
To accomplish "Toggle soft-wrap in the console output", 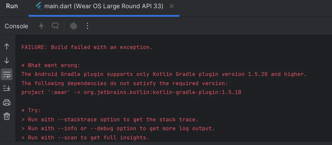I will pos(7,74).
